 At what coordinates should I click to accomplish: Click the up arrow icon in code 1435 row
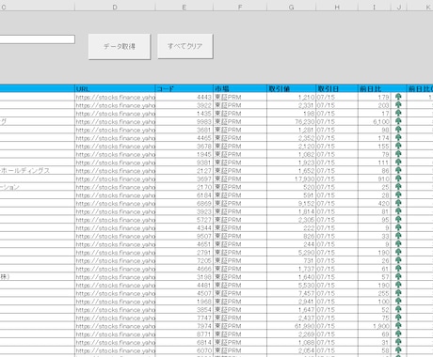tap(398, 113)
